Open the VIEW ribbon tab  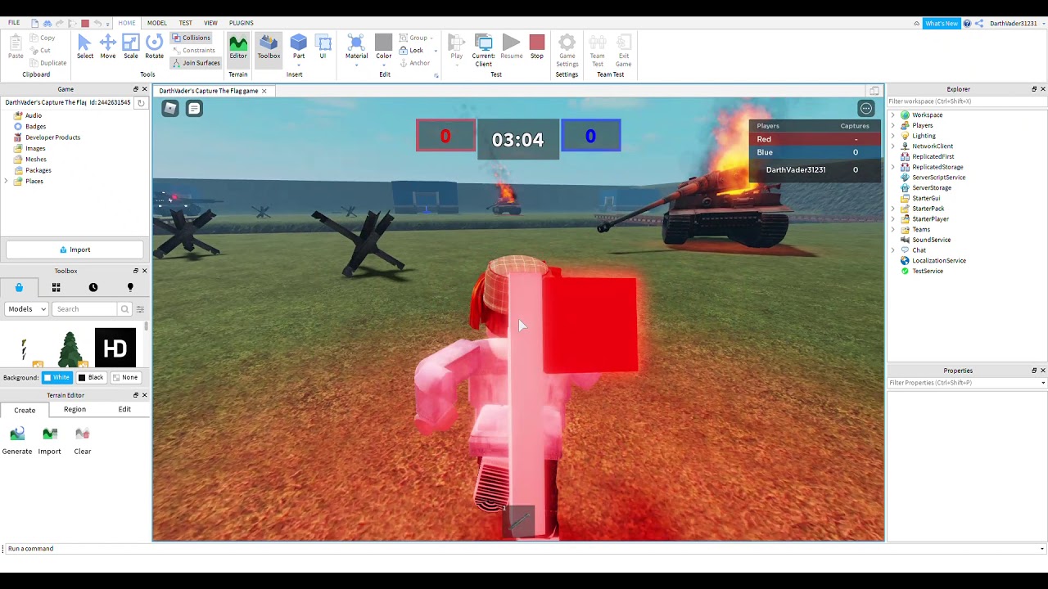tap(210, 23)
